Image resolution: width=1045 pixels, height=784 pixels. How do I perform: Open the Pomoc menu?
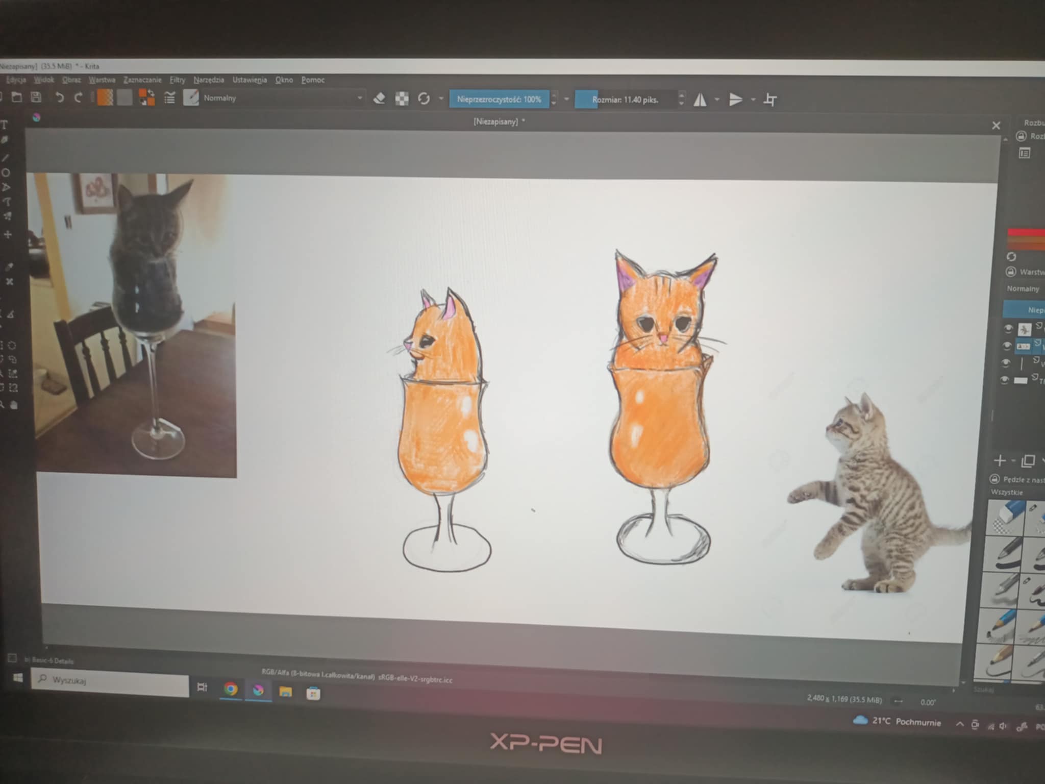(x=313, y=80)
